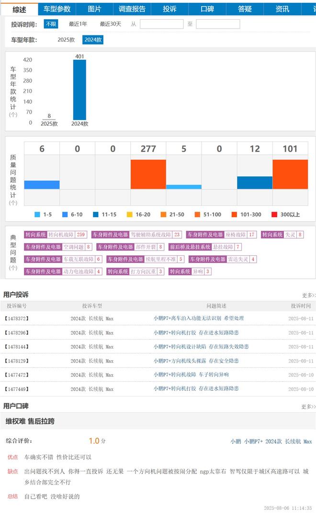Open the 悬挂故障 7 issue tag
316x517 pixels.
205,247
